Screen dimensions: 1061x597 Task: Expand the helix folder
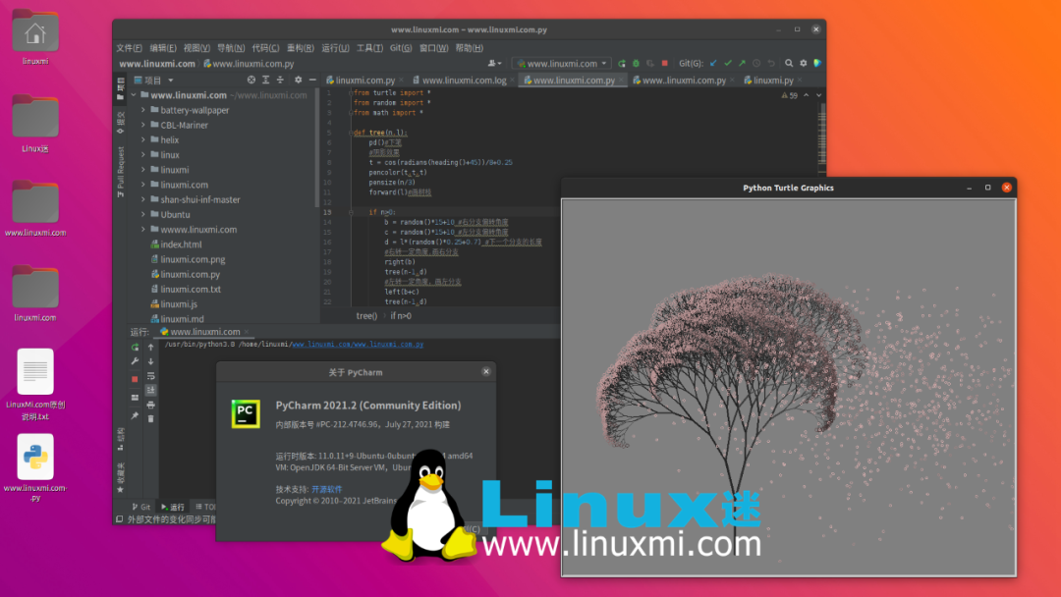tap(143, 139)
